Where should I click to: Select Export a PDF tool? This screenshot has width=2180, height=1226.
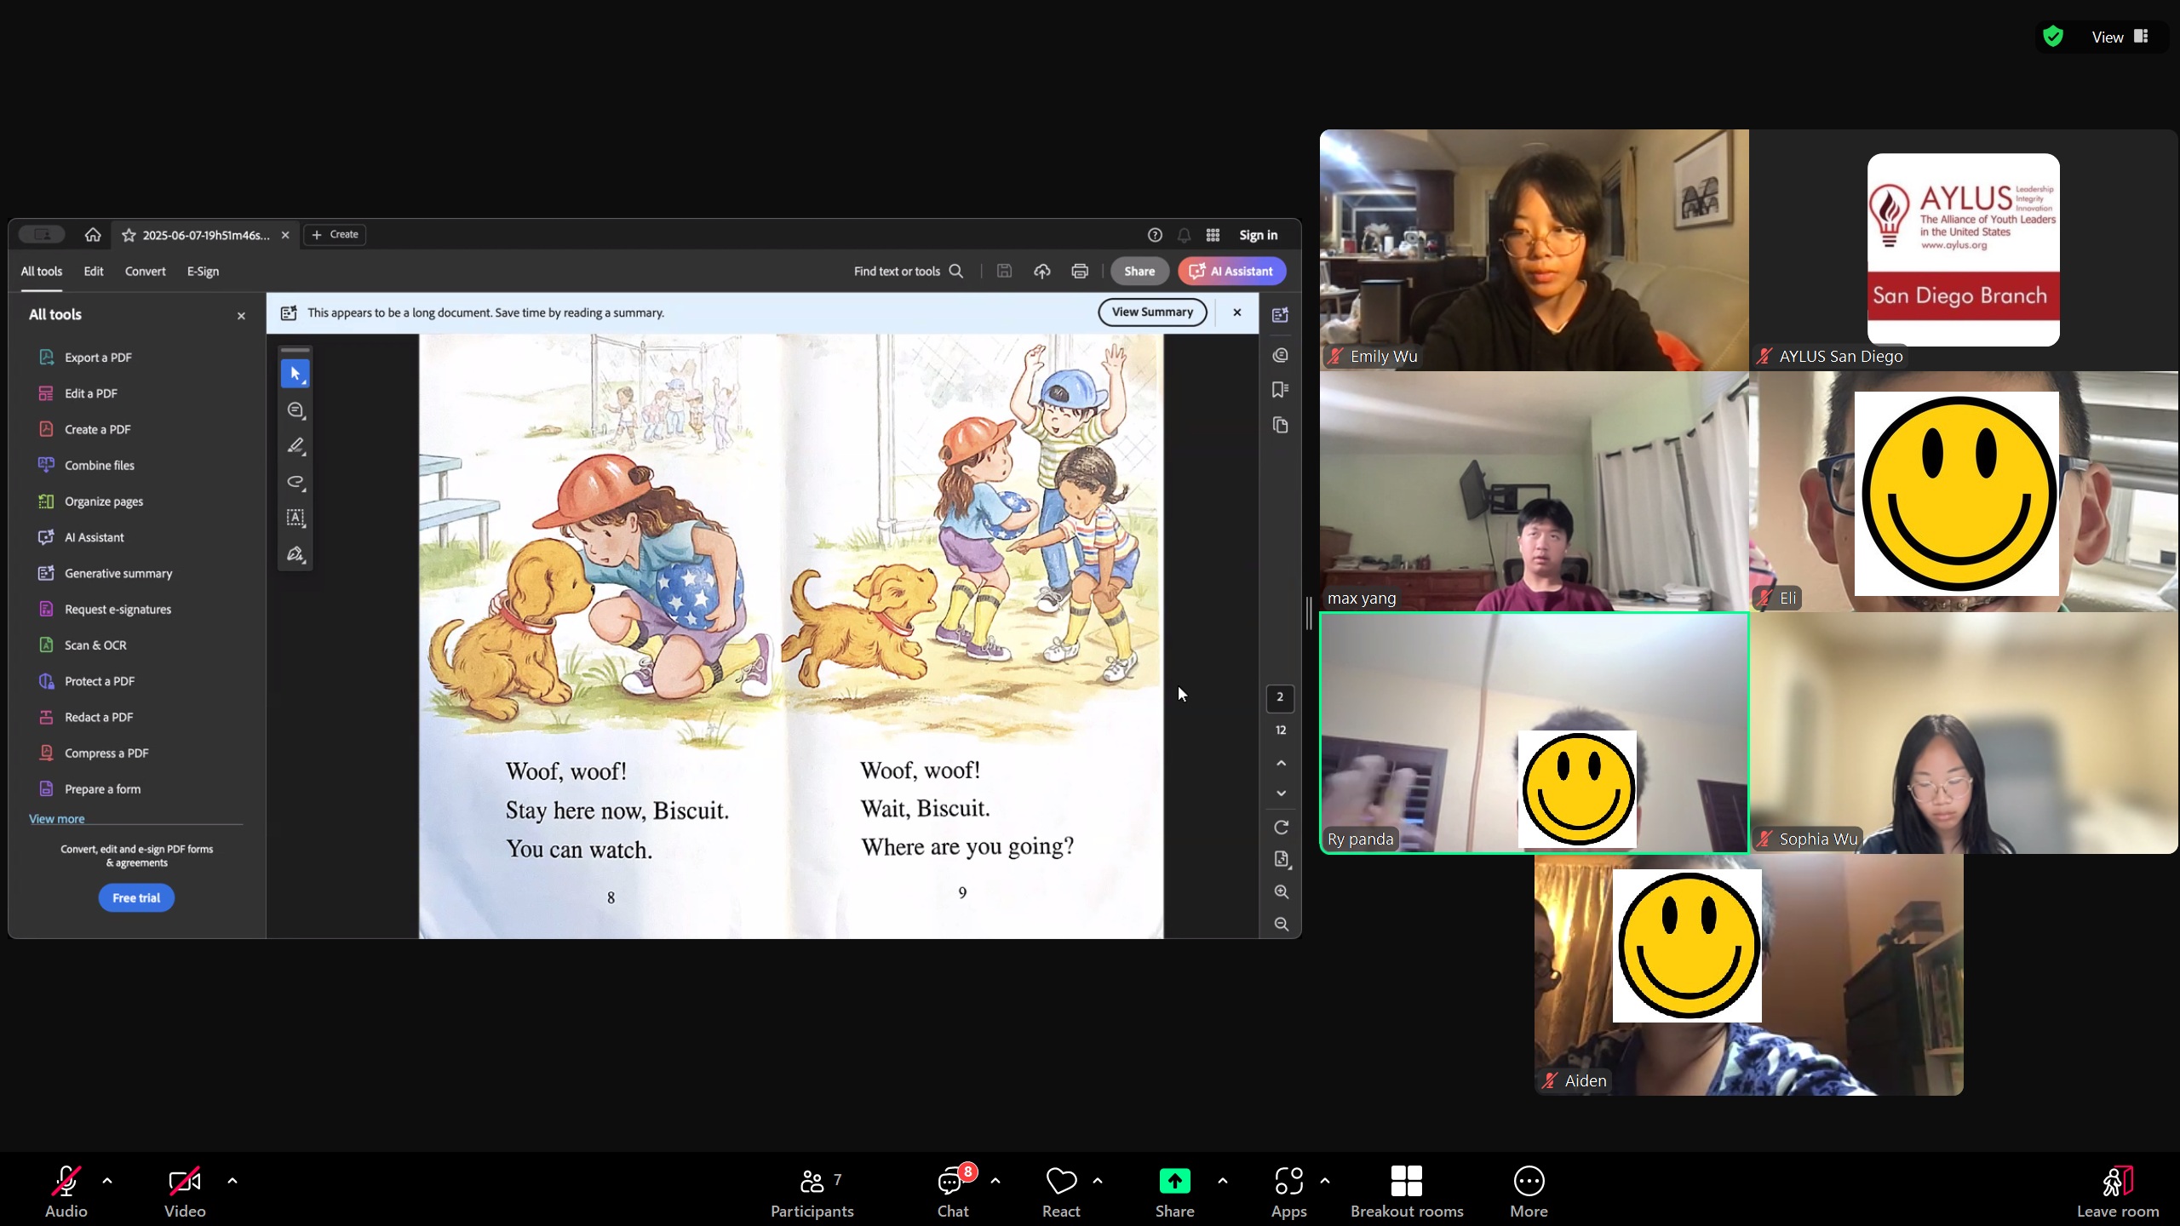tap(85, 358)
